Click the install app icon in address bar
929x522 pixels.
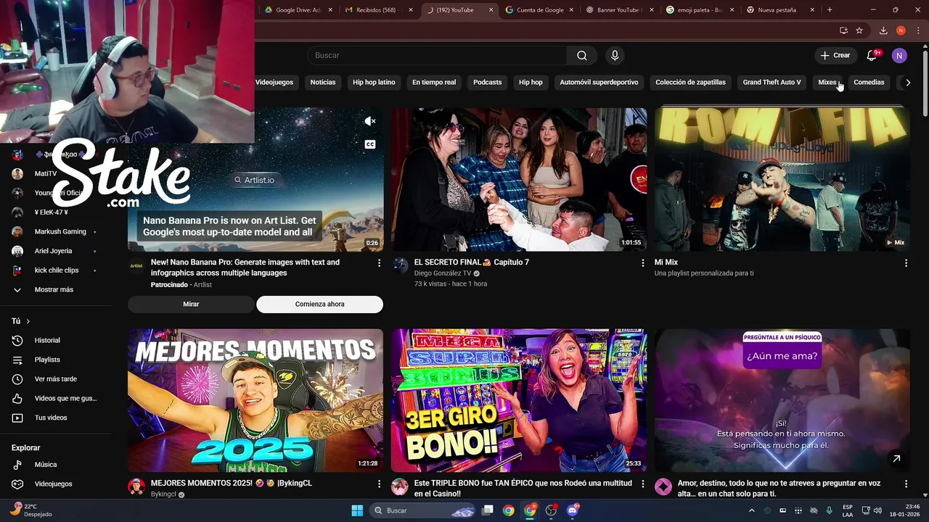tap(843, 30)
